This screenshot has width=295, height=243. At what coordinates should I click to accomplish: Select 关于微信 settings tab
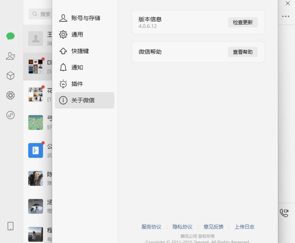coord(85,100)
